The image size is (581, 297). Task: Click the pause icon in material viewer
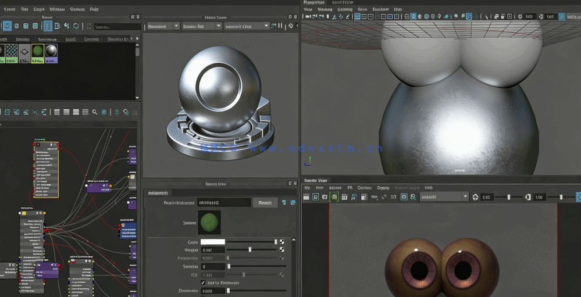click(x=280, y=26)
